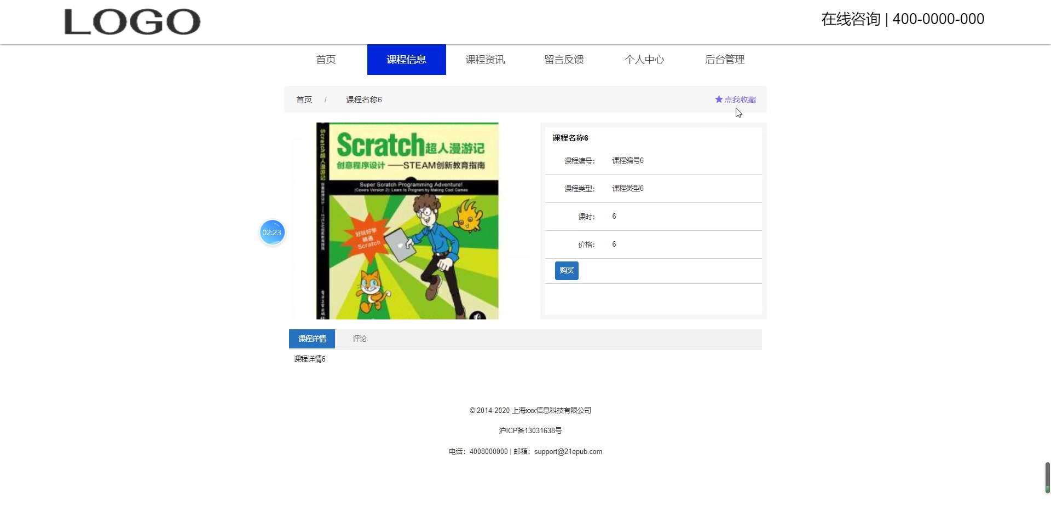Viewport: 1051px width, 524px height.
Task: Open the 课程资讯 menu item
Action: click(485, 60)
